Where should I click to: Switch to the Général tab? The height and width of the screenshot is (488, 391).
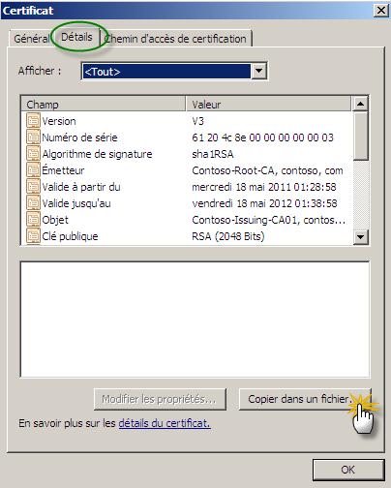(31, 39)
